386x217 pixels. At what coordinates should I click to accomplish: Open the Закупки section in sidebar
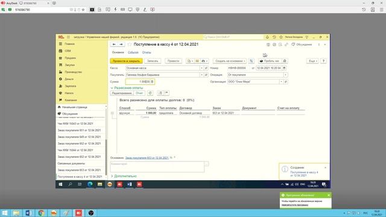point(70,65)
